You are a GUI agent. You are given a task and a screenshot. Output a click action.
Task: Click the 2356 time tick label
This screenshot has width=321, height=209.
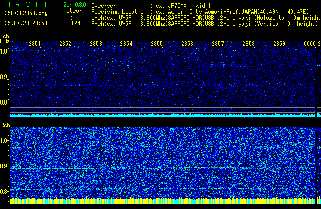(x=187, y=44)
